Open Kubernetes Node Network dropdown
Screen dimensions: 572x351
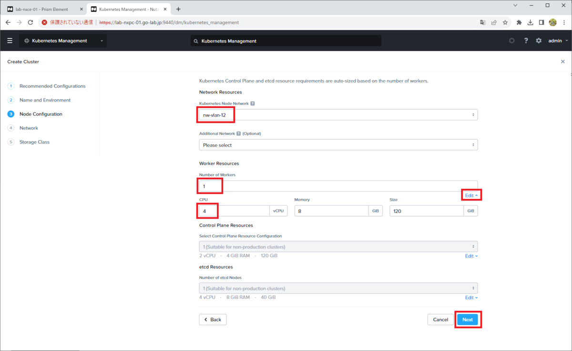(x=338, y=115)
